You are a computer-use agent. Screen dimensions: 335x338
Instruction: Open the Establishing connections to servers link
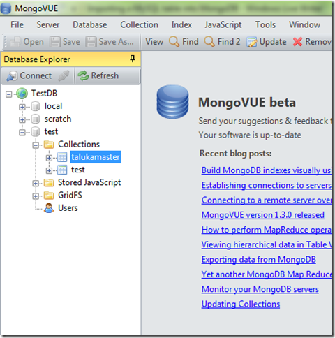(x=267, y=185)
